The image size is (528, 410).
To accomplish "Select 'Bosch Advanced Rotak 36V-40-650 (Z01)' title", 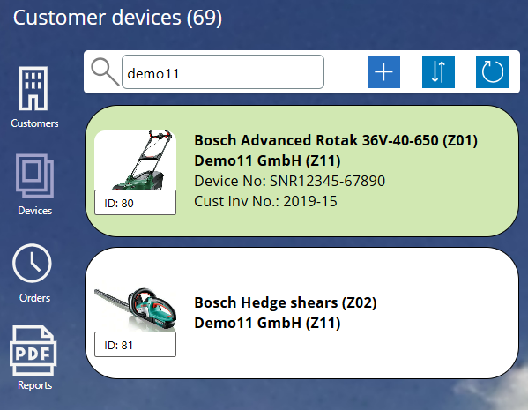I will tap(336, 140).
